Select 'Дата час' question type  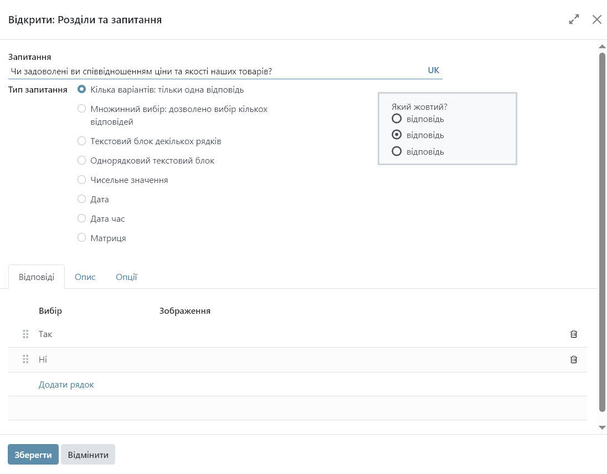click(x=82, y=219)
